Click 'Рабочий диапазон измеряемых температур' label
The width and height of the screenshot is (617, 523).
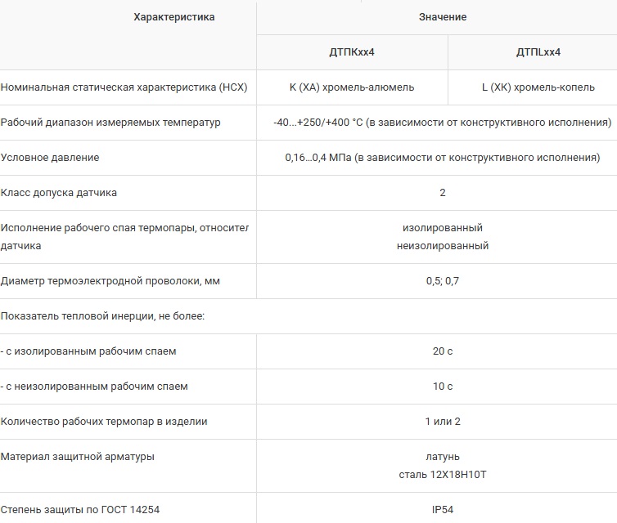[110, 123]
